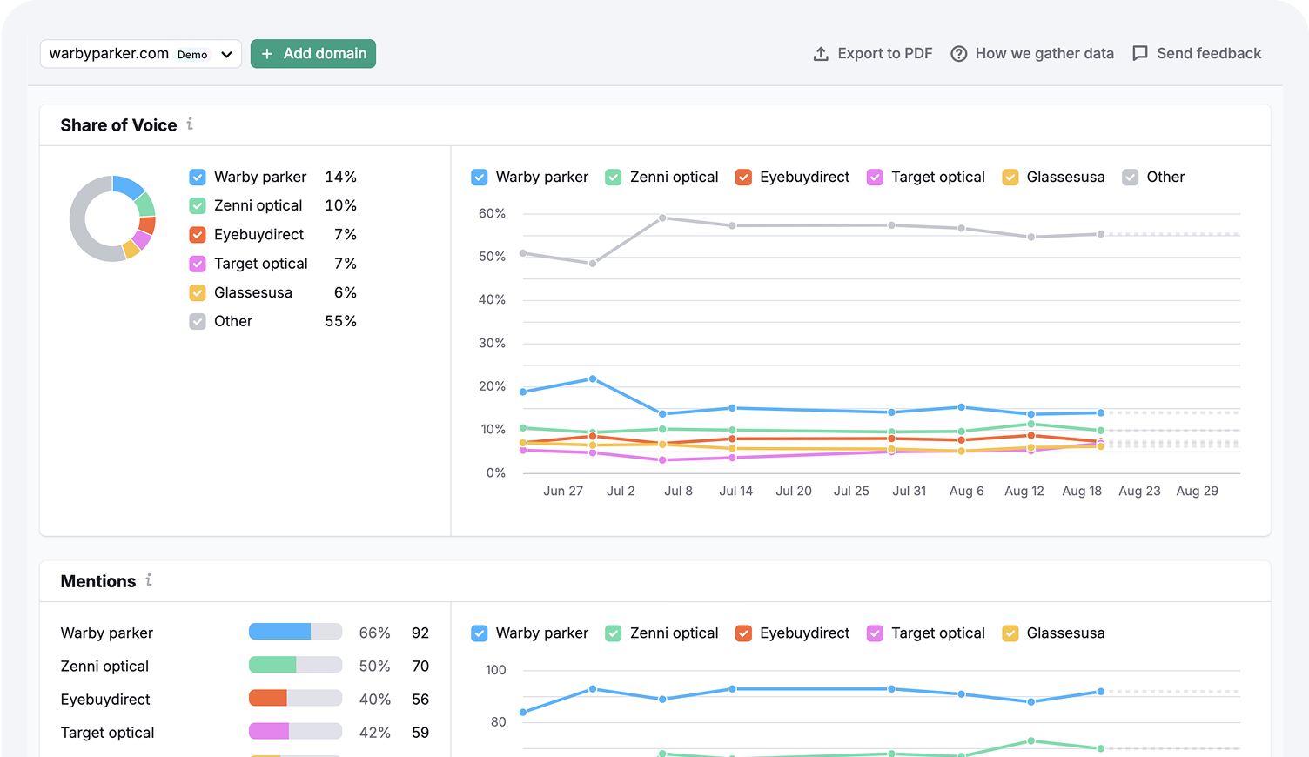
Task: Click the Other data point at 60% peak
Action: (x=662, y=218)
